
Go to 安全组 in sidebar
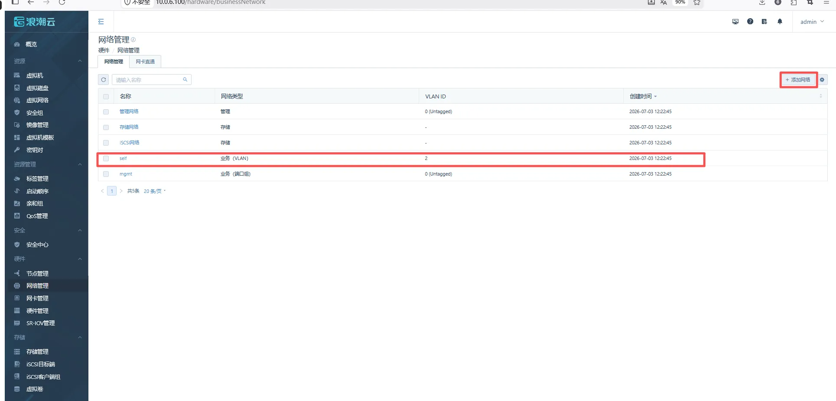(35, 113)
